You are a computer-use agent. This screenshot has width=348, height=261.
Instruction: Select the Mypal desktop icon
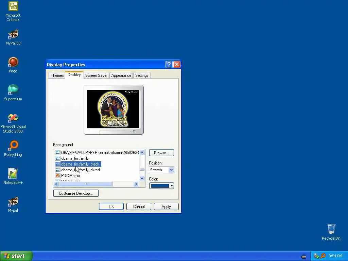pyautogui.click(x=13, y=204)
